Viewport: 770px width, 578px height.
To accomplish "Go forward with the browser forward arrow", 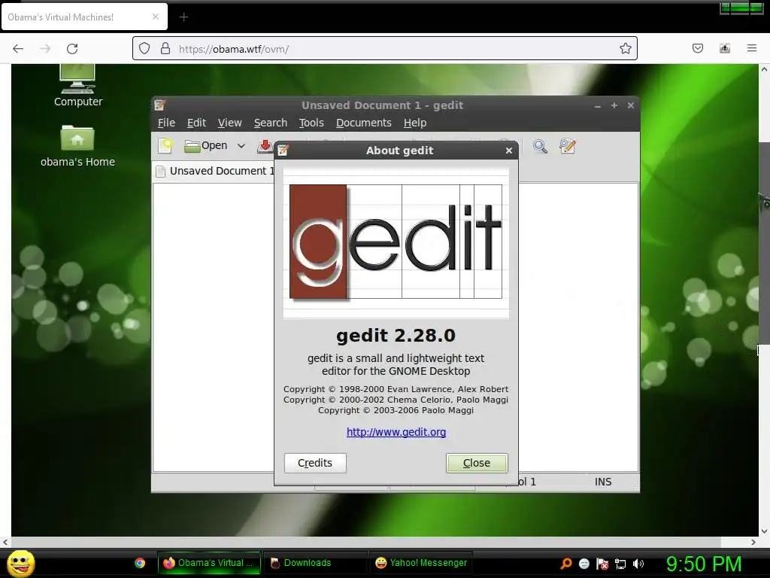I will tap(45, 49).
